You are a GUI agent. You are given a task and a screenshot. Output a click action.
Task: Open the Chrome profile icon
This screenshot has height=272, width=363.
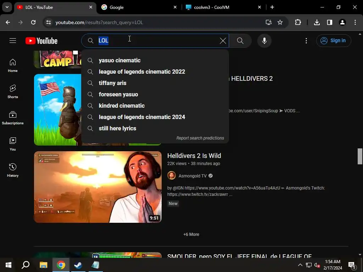(x=342, y=22)
